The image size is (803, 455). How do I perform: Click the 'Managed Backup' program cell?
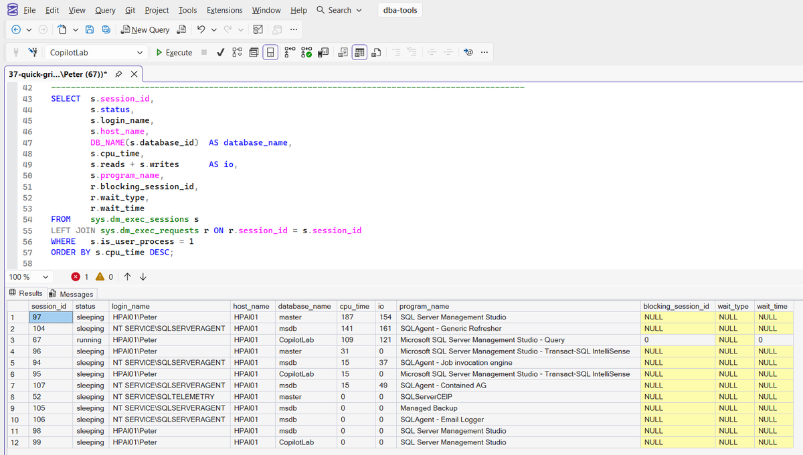tap(518, 408)
